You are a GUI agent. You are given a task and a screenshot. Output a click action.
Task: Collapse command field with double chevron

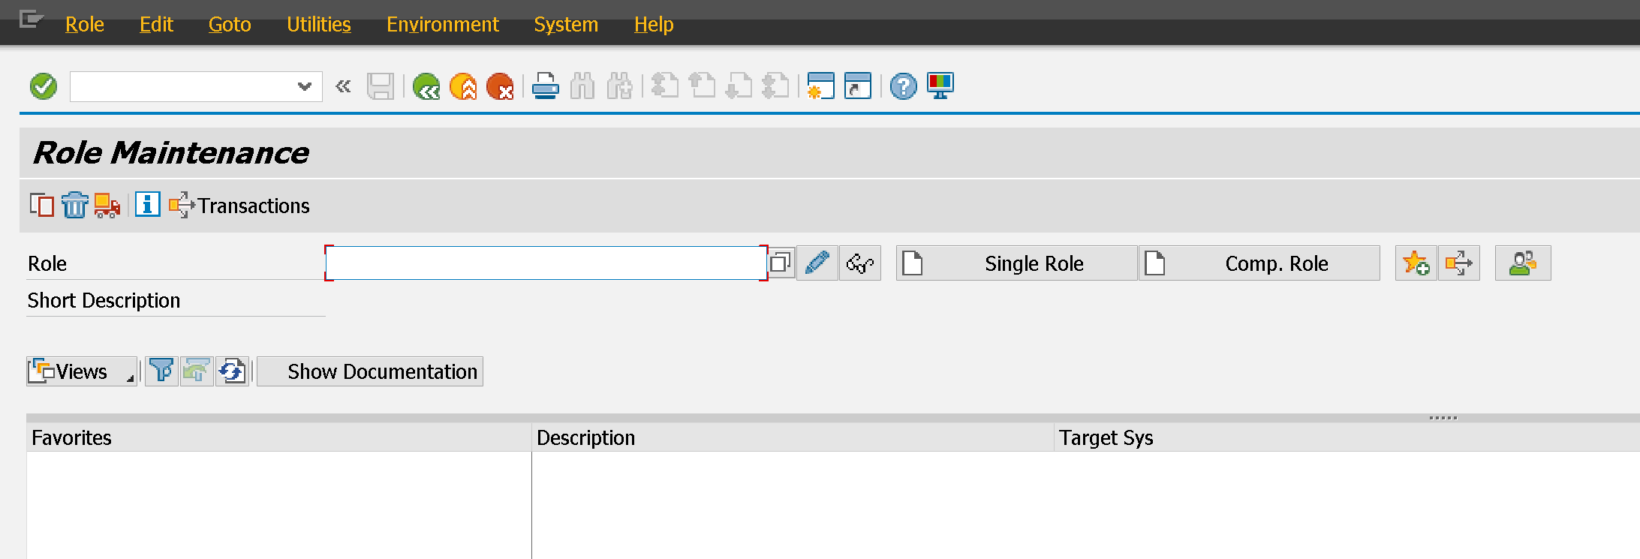pos(343,86)
